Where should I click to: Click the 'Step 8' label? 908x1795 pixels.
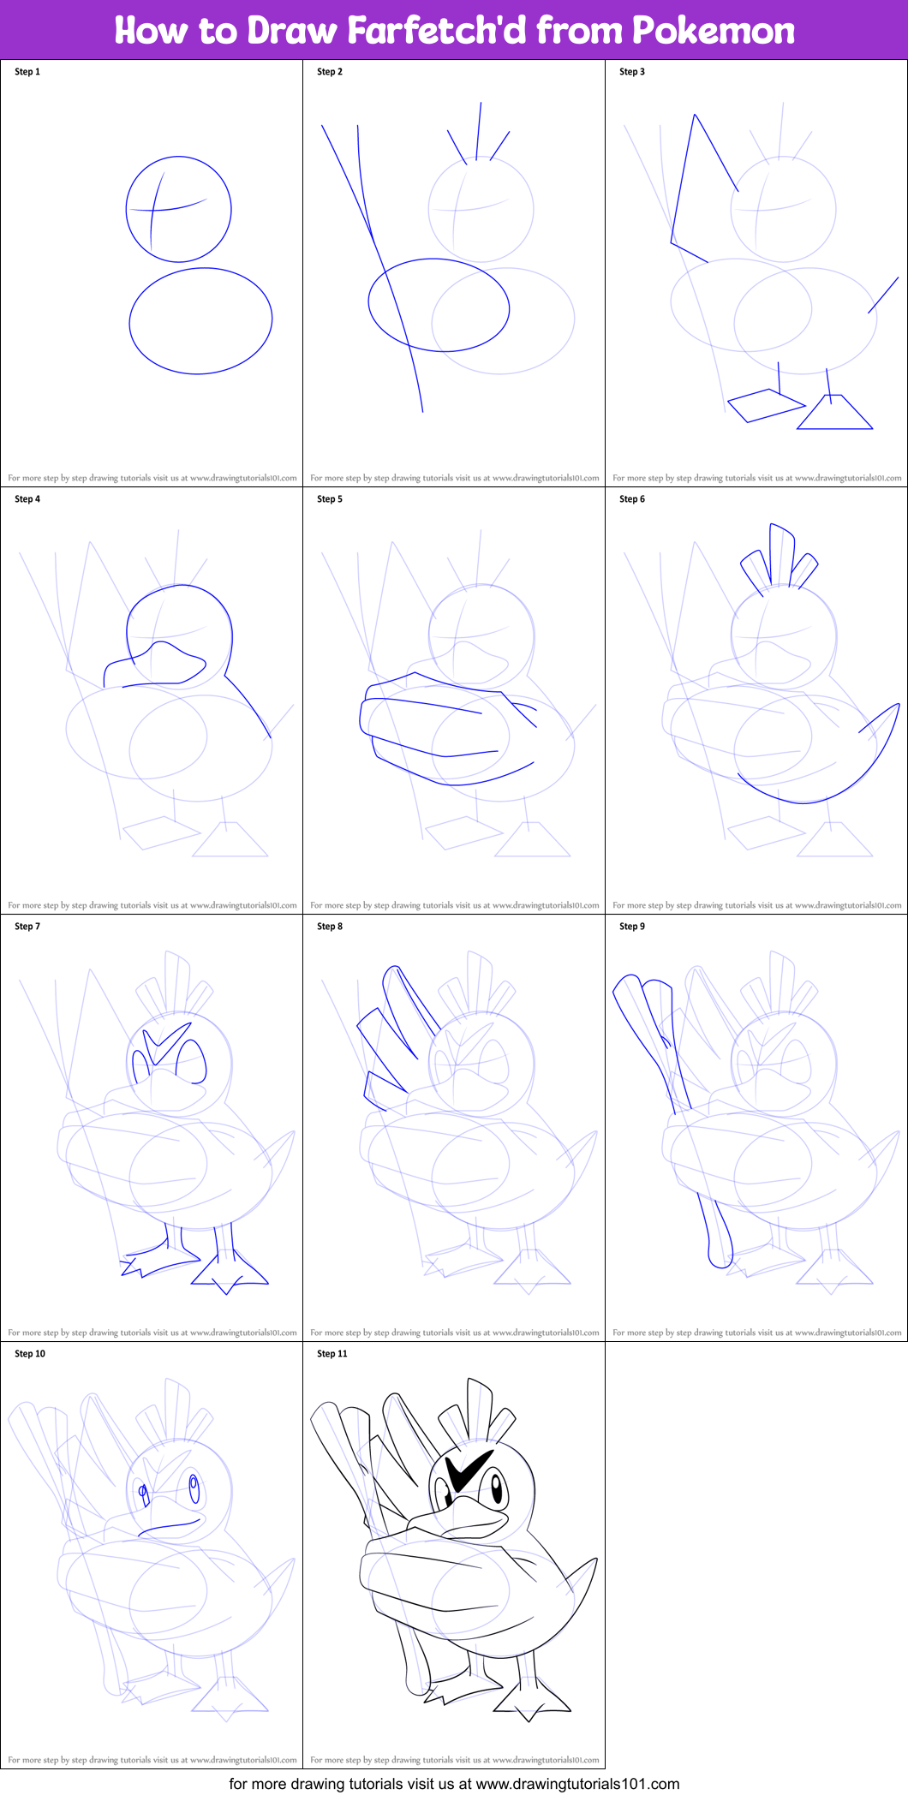(x=330, y=927)
